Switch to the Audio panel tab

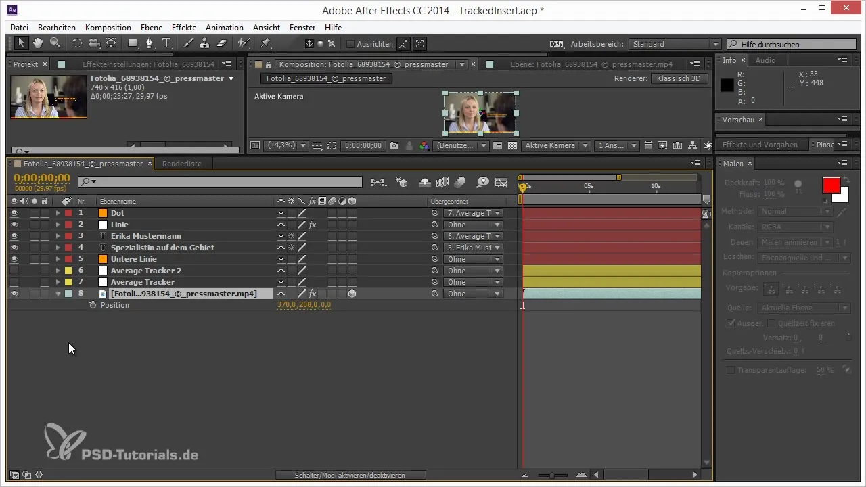click(765, 60)
